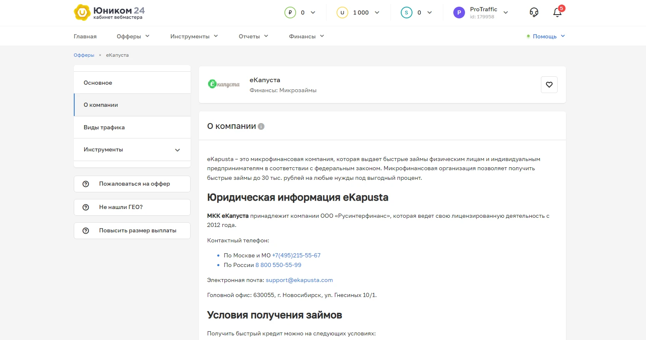Open the Финансы menu
The image size is (646, 340).
[x=307, y=36]
